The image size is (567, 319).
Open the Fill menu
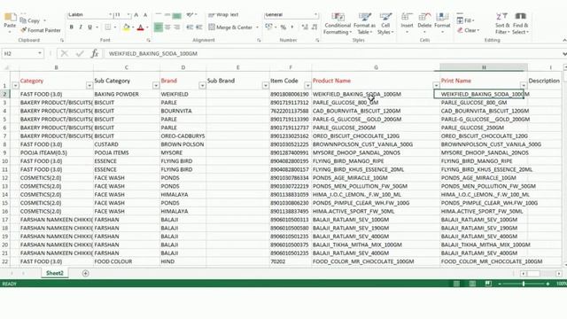pyautogui.click(x=466, y=20)
